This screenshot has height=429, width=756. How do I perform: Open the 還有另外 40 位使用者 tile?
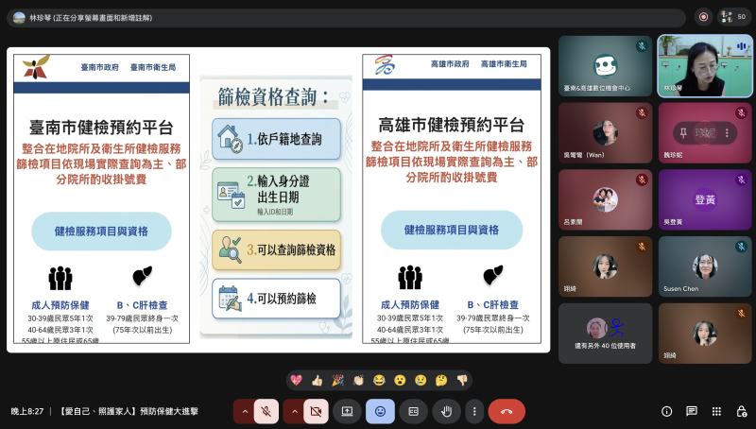[605, 333]
